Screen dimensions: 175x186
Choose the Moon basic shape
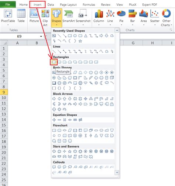click(x=101, y=83)
